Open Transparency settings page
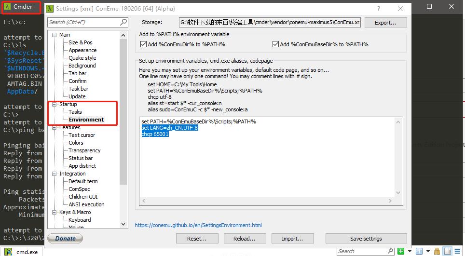The image size is (465, 256). (x=84, y=150)
